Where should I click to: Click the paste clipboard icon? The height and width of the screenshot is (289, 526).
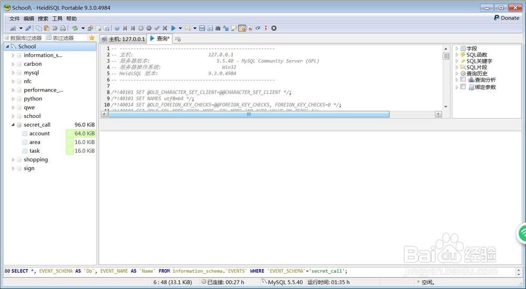click(47, 28)
